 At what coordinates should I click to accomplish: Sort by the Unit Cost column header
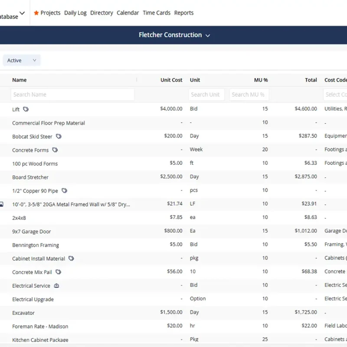171,80
